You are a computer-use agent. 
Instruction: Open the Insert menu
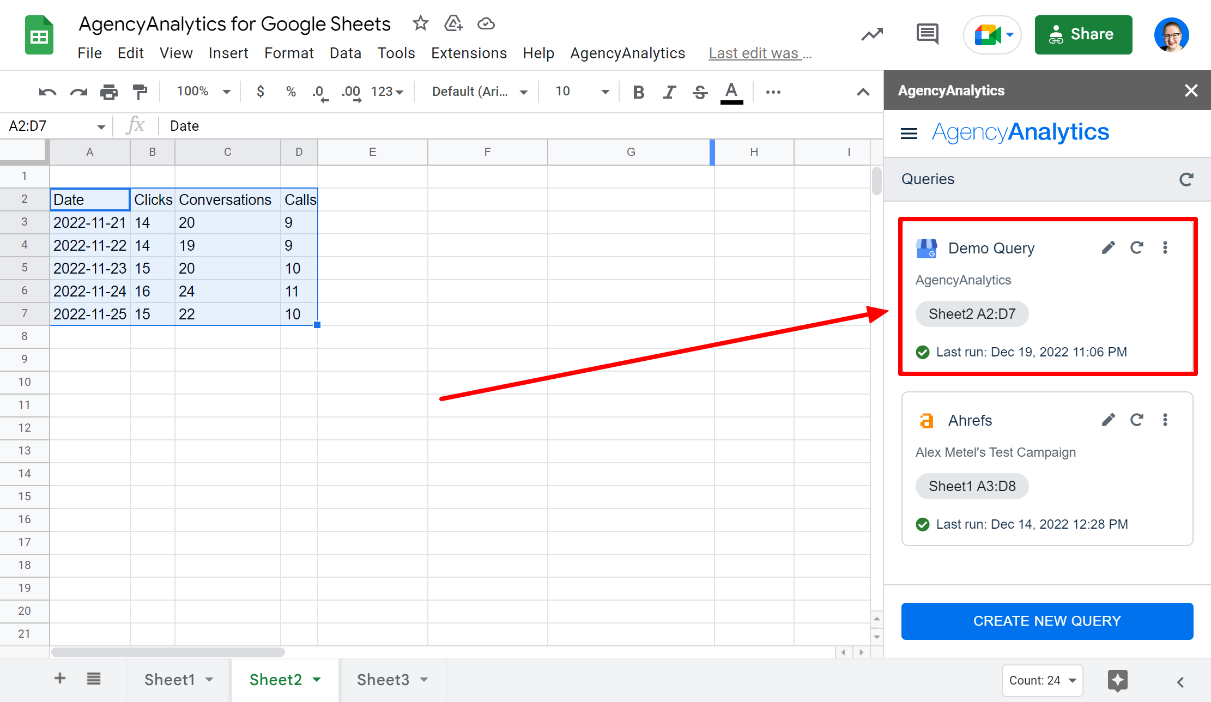[228, 53]
